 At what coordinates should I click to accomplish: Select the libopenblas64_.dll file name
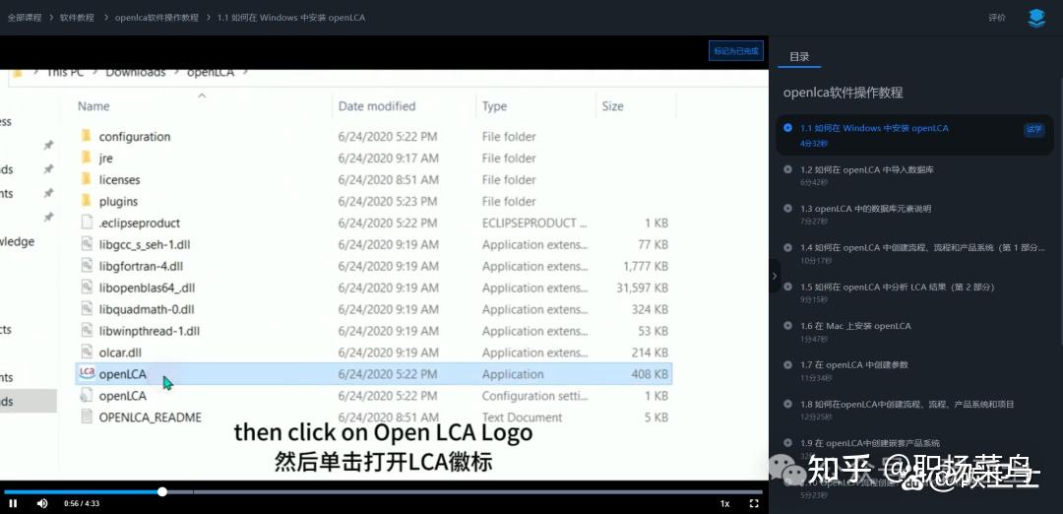(x=147, y=288)
